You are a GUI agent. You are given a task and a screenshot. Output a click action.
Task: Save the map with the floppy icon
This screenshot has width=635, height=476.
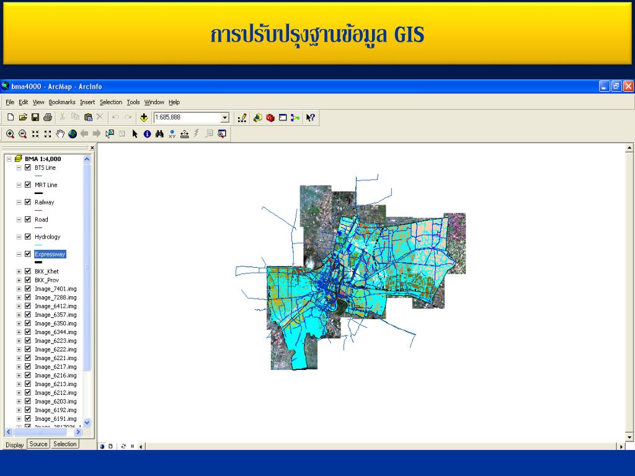pos(35,117)
